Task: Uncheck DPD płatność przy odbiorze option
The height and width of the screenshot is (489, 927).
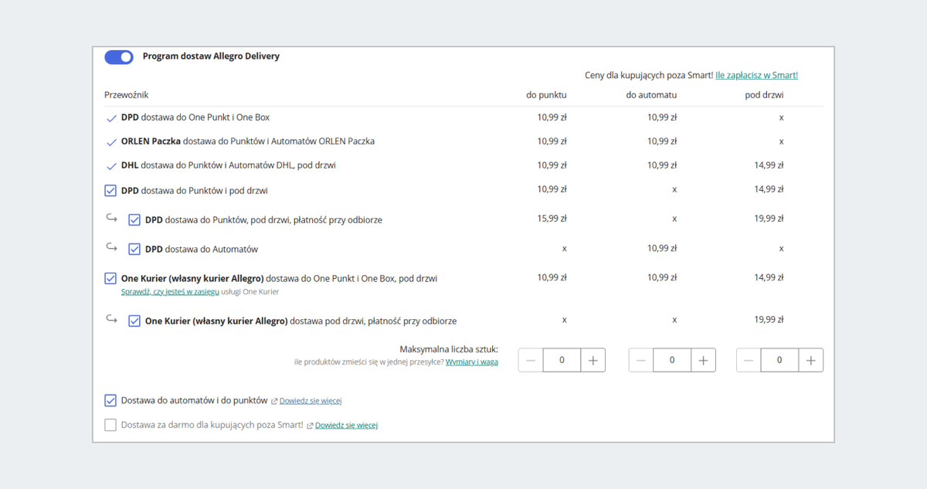Action: click(134, 219)
